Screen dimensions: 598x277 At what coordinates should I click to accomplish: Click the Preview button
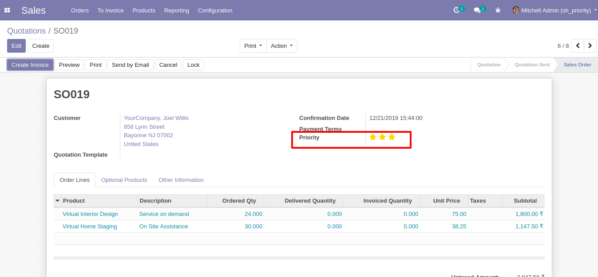click(x=69, y=65)
